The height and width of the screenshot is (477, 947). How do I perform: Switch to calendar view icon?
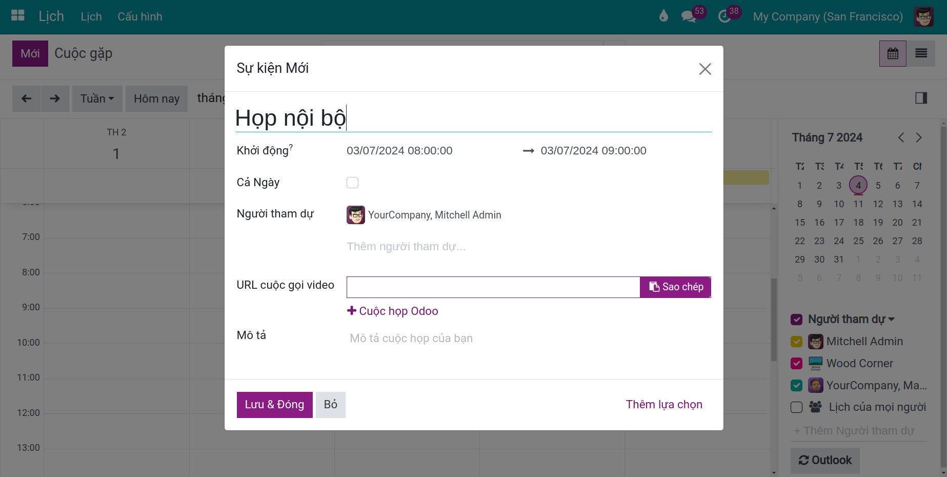[893, 53]
